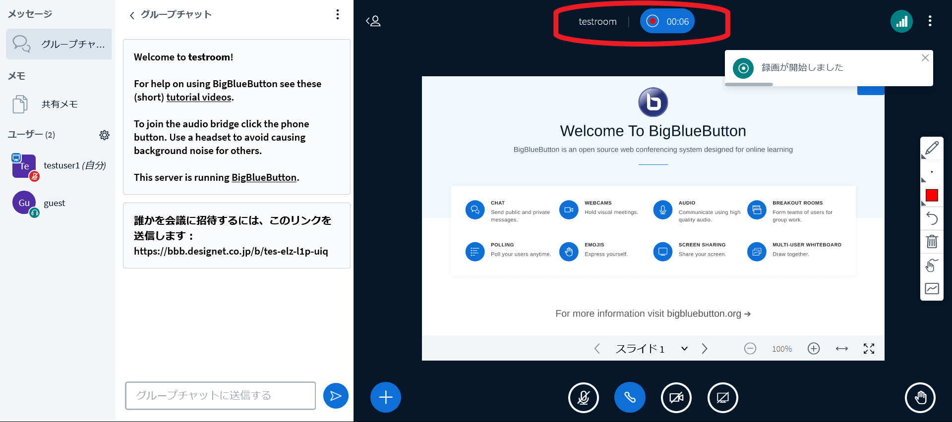This screenshot has height=422, width=952.
Task: Select the pencil whiteboard tool
Action: pos(932,148)
